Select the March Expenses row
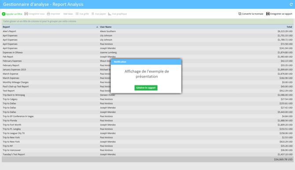This screenshot has height=170, width=295. (x=147, y=78)
